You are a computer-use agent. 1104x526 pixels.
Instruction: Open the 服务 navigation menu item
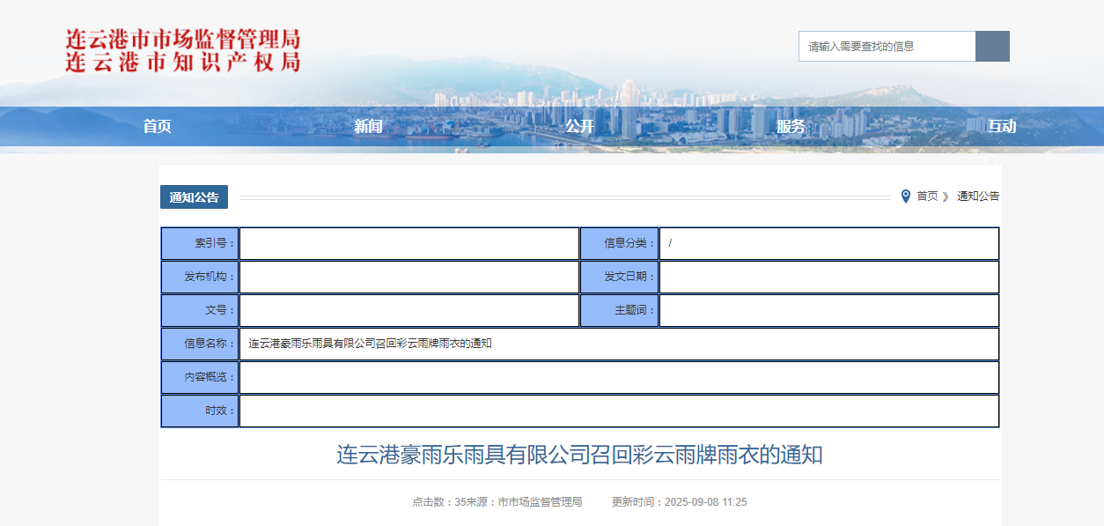tap(791, 127)
